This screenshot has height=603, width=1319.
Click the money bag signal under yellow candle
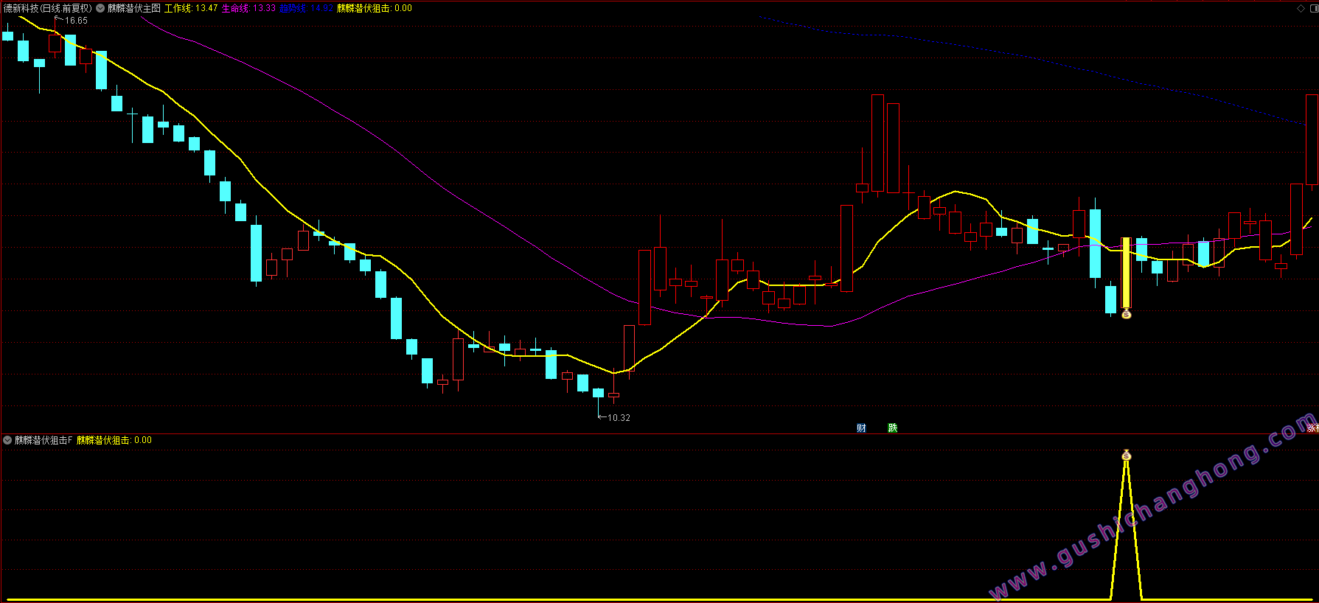coord(1126,314)
